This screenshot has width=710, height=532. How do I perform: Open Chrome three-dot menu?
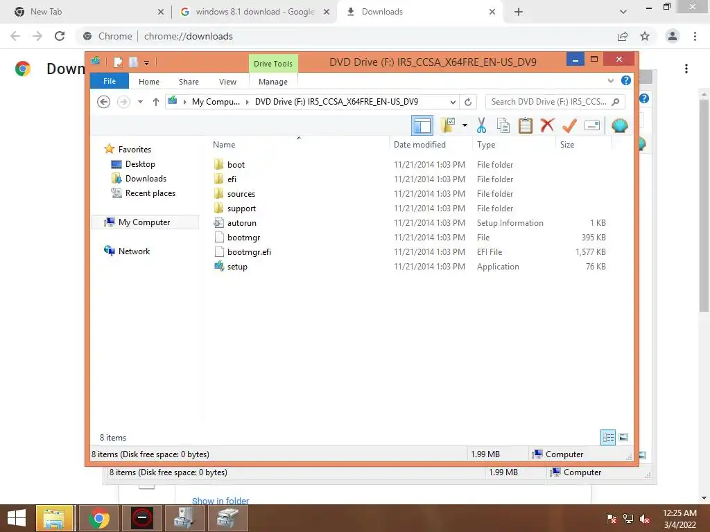(695, 36)
